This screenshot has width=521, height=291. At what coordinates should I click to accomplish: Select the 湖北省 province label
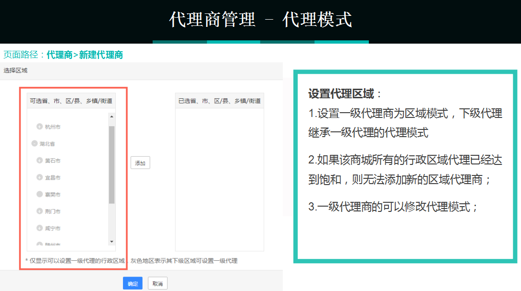(48, 143)
